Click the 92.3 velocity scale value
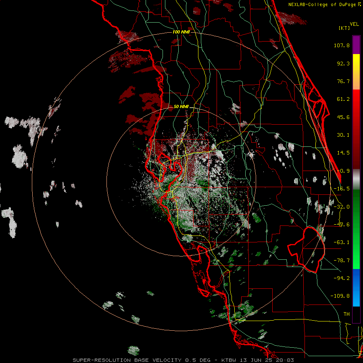This screenshot has width=363, height=363. point(343,63)
